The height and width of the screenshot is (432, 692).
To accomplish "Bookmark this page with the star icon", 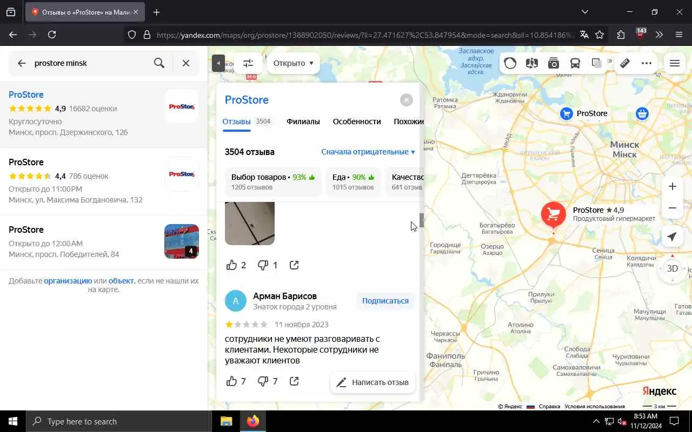I will [600, 35].
